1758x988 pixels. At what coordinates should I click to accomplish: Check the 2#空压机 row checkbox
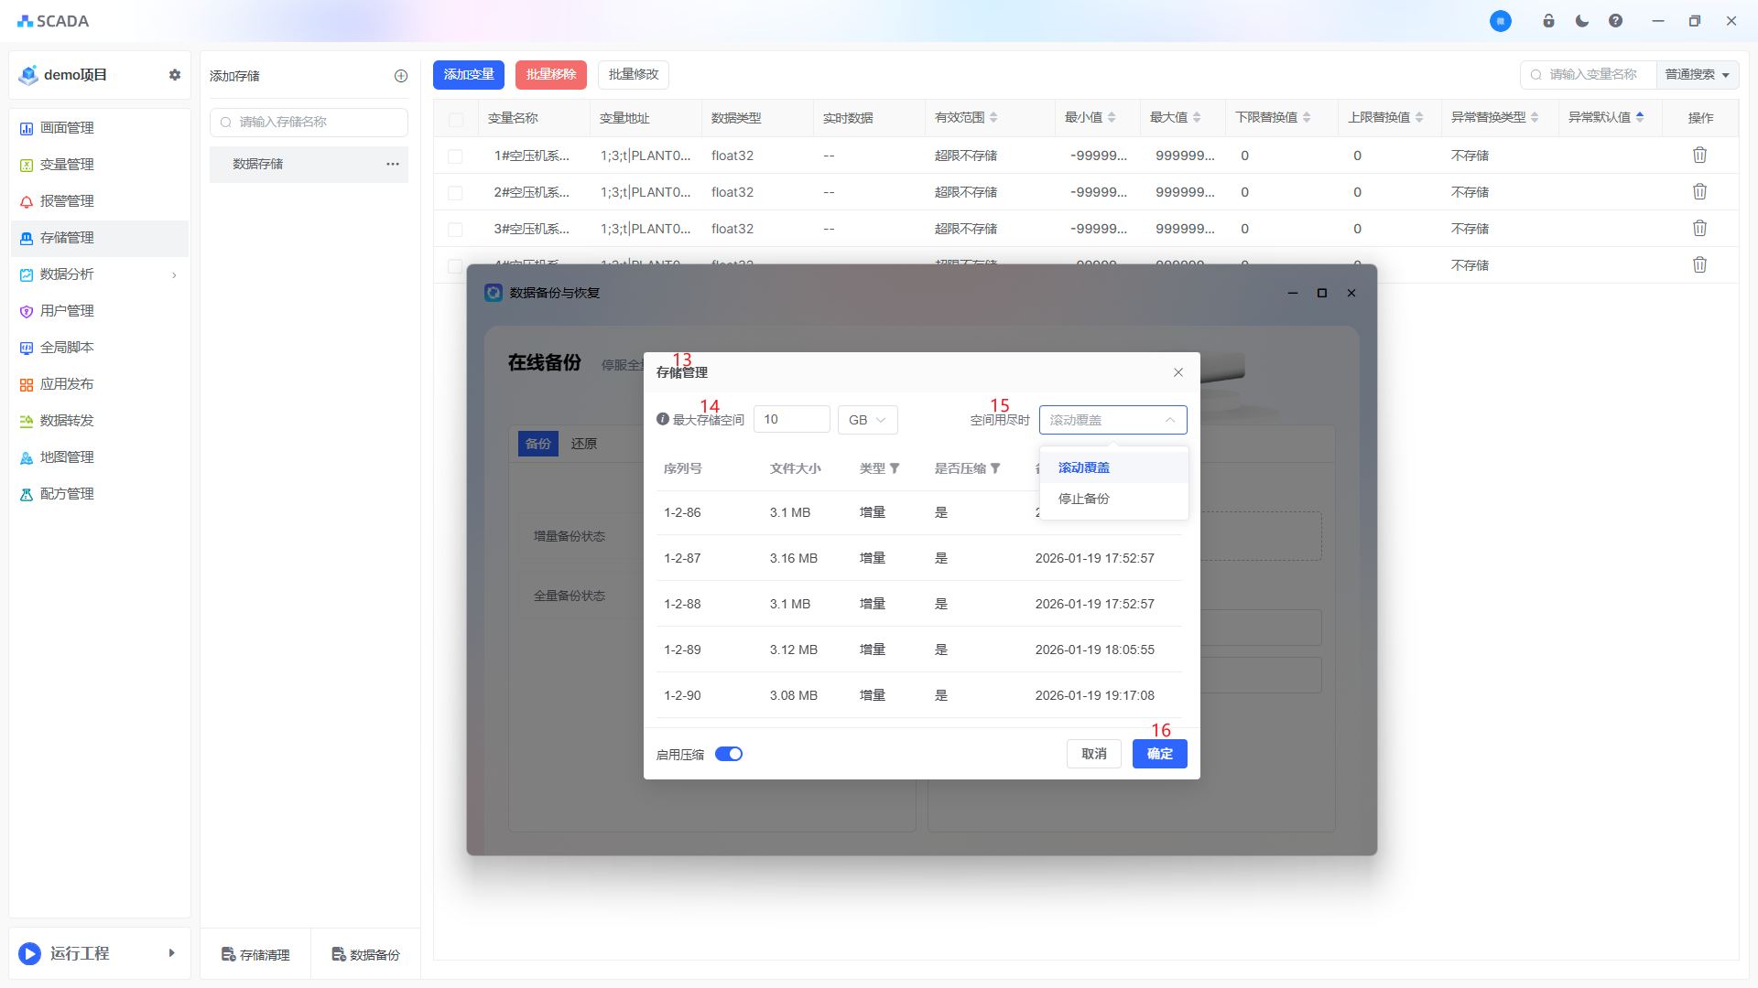[455, 193]
